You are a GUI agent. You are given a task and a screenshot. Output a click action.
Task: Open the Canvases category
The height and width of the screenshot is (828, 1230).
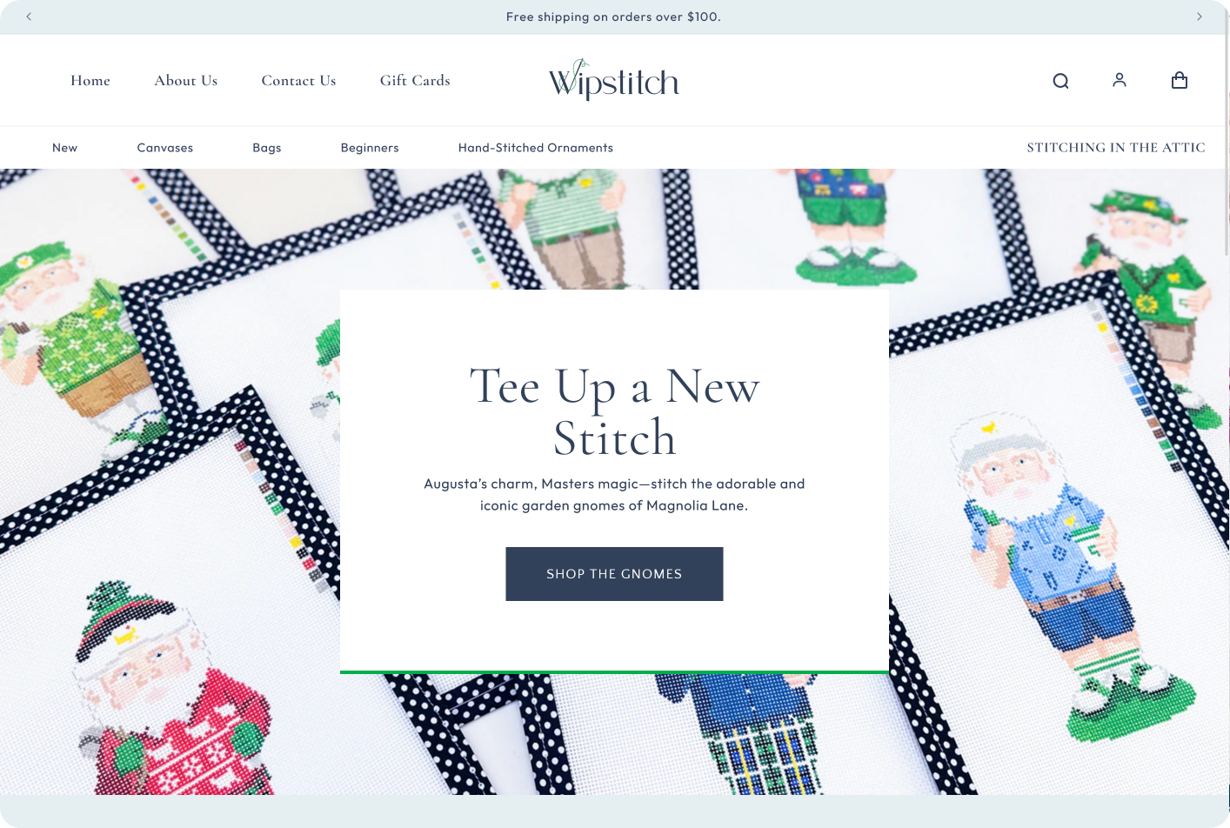[x=165, y=148]
